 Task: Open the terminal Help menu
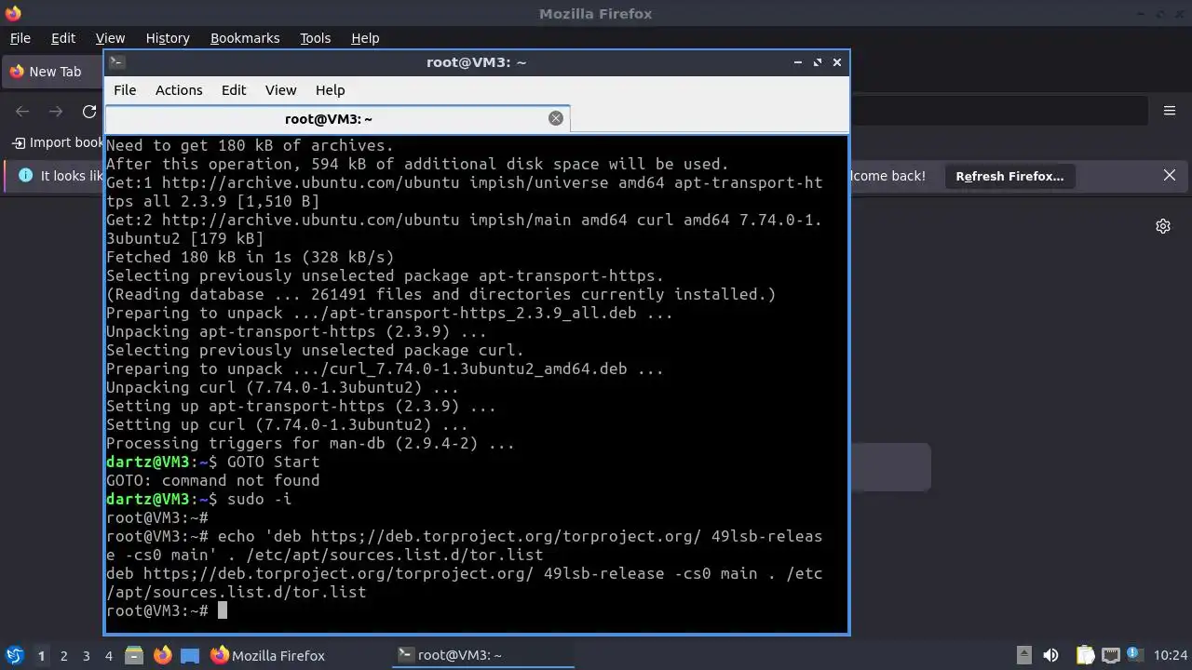point(331,90)
